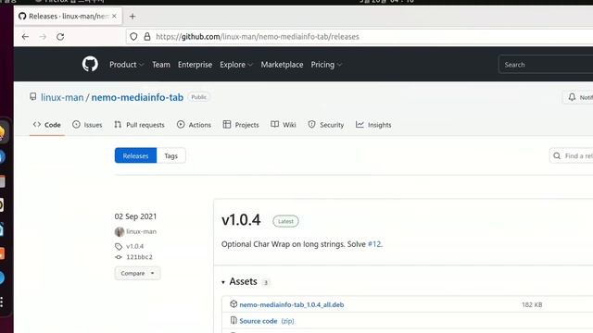Switch to the Wiki tab
593x333 pixels.
(x=284, y=125)
